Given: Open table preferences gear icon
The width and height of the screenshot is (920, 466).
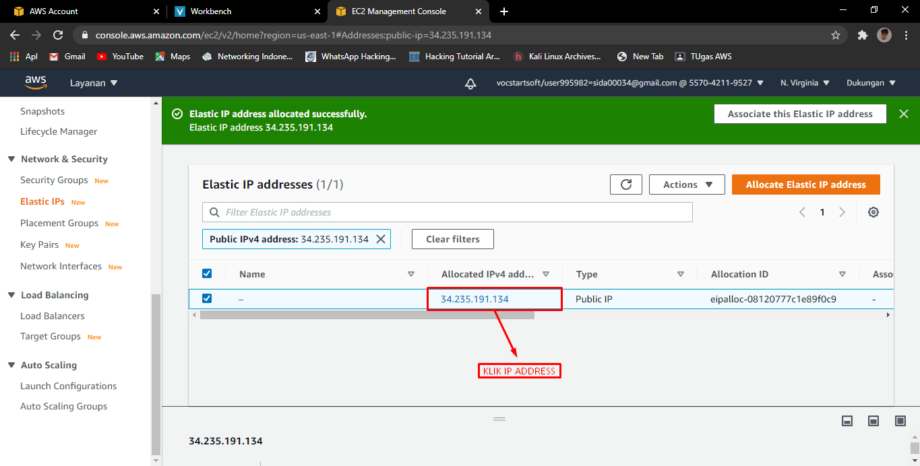Looking at the screenshot, I should 873,212.
